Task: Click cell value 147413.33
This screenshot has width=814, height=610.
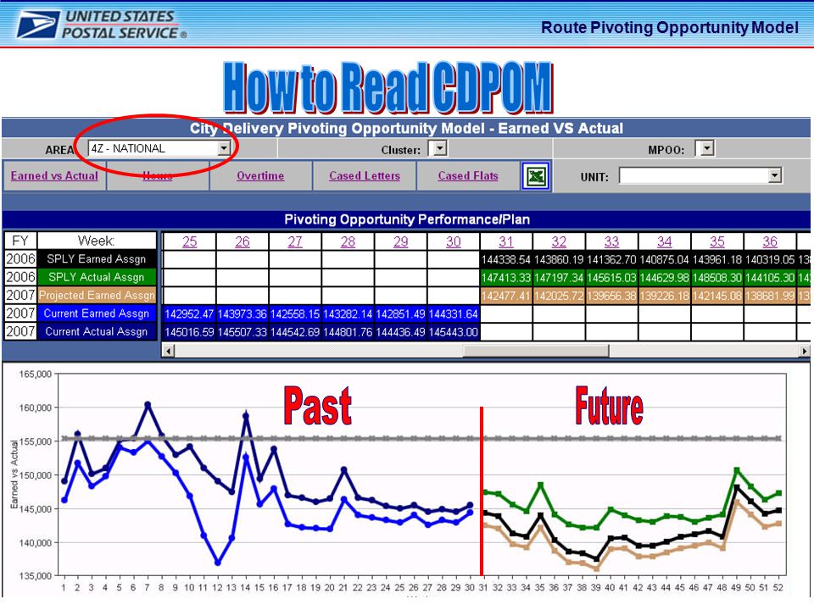Action: pos(506,278)
